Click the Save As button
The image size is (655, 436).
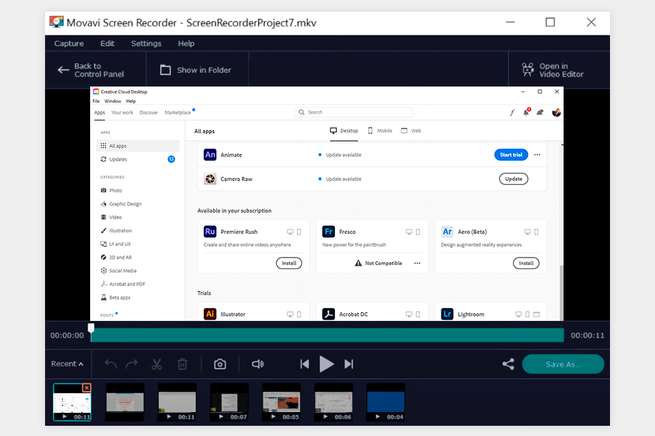tap(563, 364)
